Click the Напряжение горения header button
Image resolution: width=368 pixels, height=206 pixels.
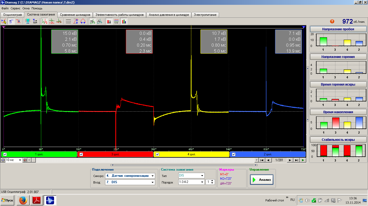338,57
